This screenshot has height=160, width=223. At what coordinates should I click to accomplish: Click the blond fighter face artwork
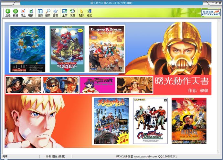click(x=34, y=121)
